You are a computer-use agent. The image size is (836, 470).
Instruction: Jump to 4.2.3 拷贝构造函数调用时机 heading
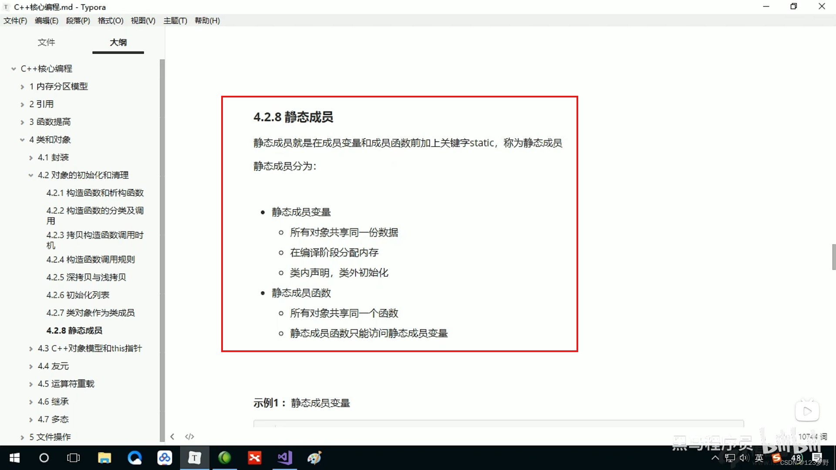(x=95, y=240)
